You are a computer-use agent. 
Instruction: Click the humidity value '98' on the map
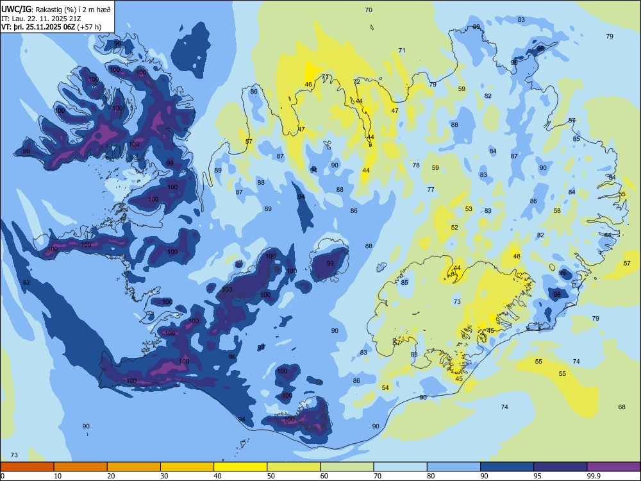click(557, 294)
